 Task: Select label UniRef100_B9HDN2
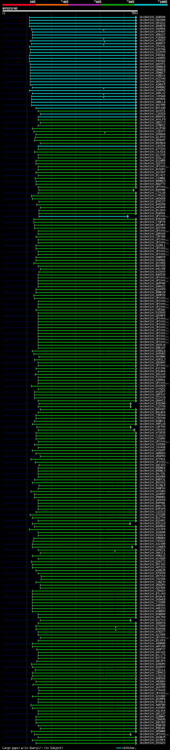tap(152, 87)
